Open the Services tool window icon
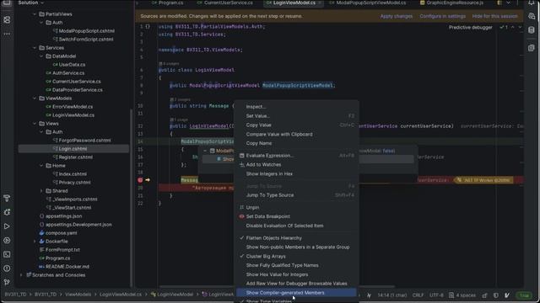 point(7,241)
